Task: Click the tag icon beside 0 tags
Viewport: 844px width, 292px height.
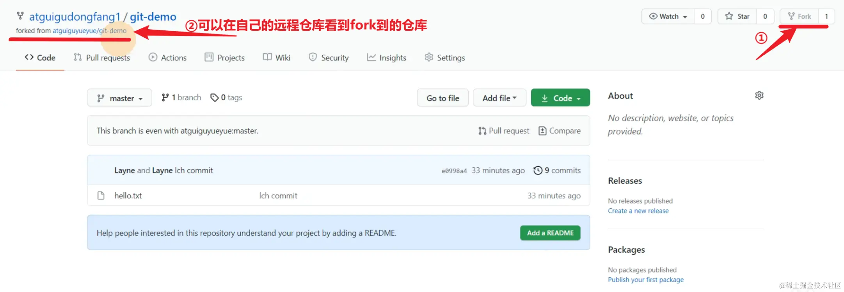Action: pos(214,97)
